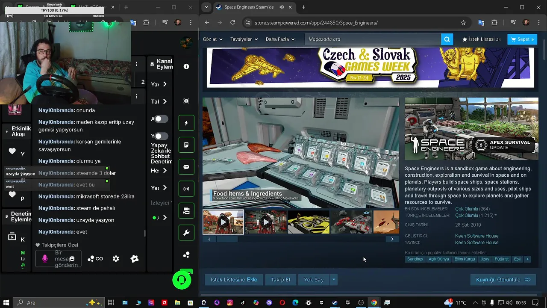This screenshot has height=308, width=547.
Task: Expand the plus button after the Eşli tag
Action: [x=527, y=259]
